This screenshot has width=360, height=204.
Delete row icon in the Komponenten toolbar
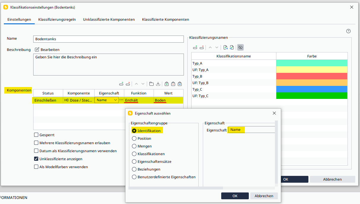point(128,84)
